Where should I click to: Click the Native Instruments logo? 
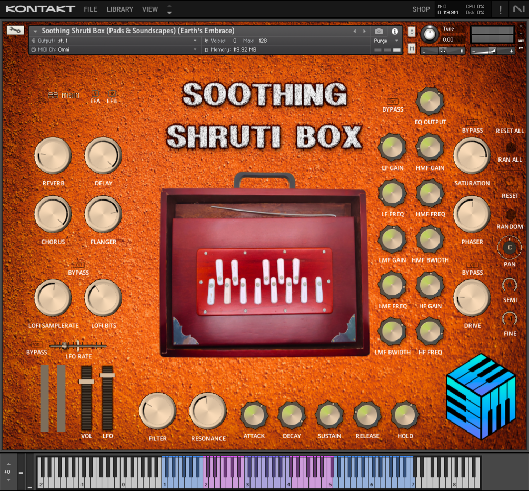(519, 9)
